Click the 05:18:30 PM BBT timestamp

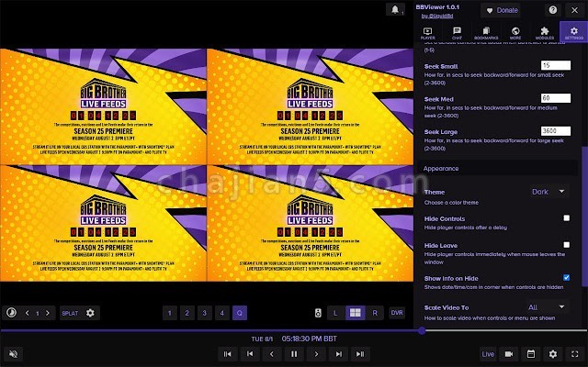(310, 339)
